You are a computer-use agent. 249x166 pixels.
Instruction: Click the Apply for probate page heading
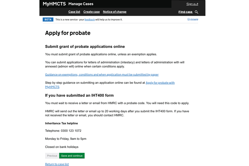click(68, 33)
